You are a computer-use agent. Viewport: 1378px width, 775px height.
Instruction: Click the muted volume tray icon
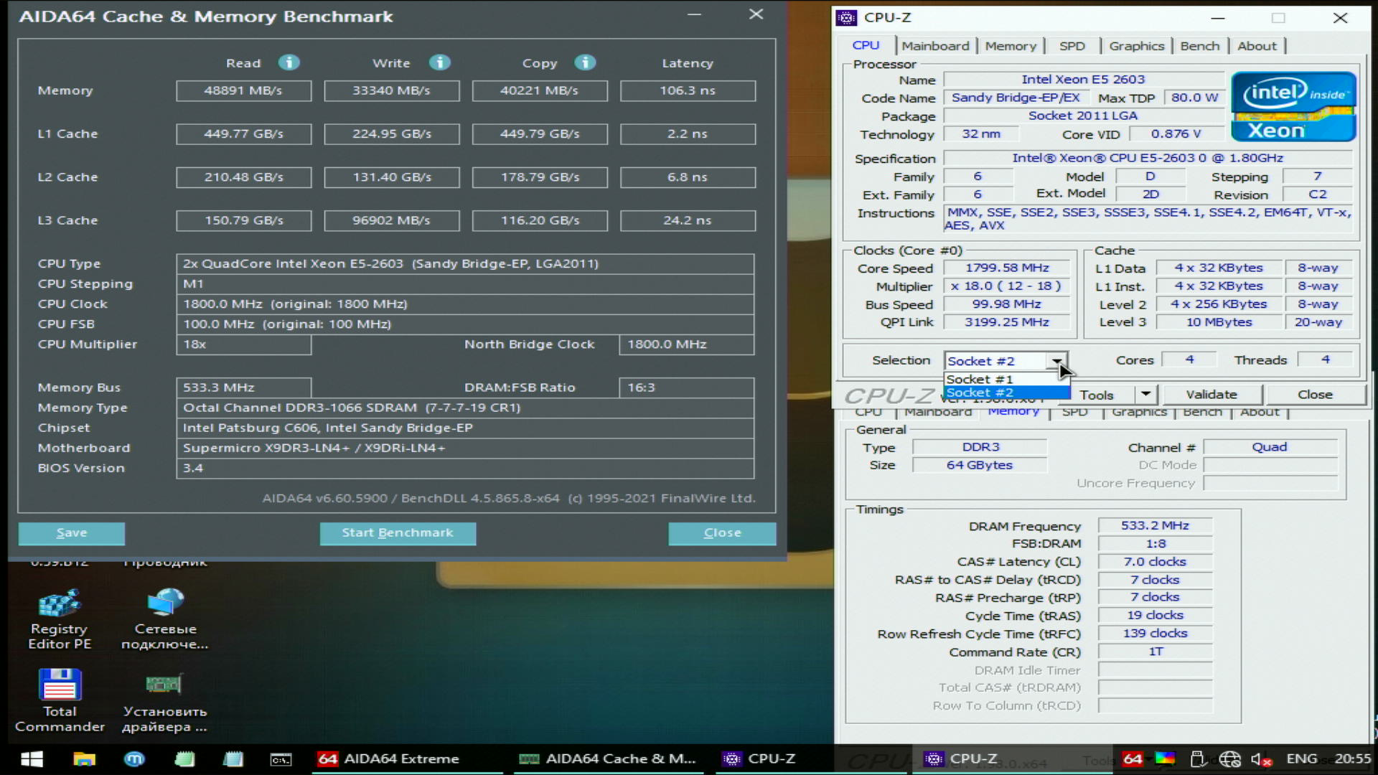(x=1261, y=758)
